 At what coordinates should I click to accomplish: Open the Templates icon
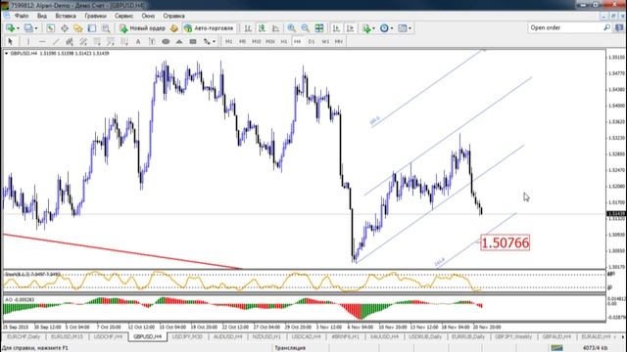tap(403, 28)
